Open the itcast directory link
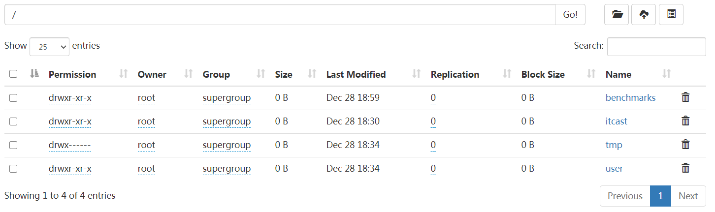The height and width of the screenshot is (212, 715). tap(617, 121)
